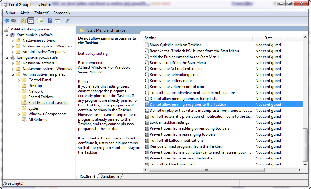311x189 pixels.
Task: Select Turn off all balloon notifications policy
Action: (x=176, y=140)
